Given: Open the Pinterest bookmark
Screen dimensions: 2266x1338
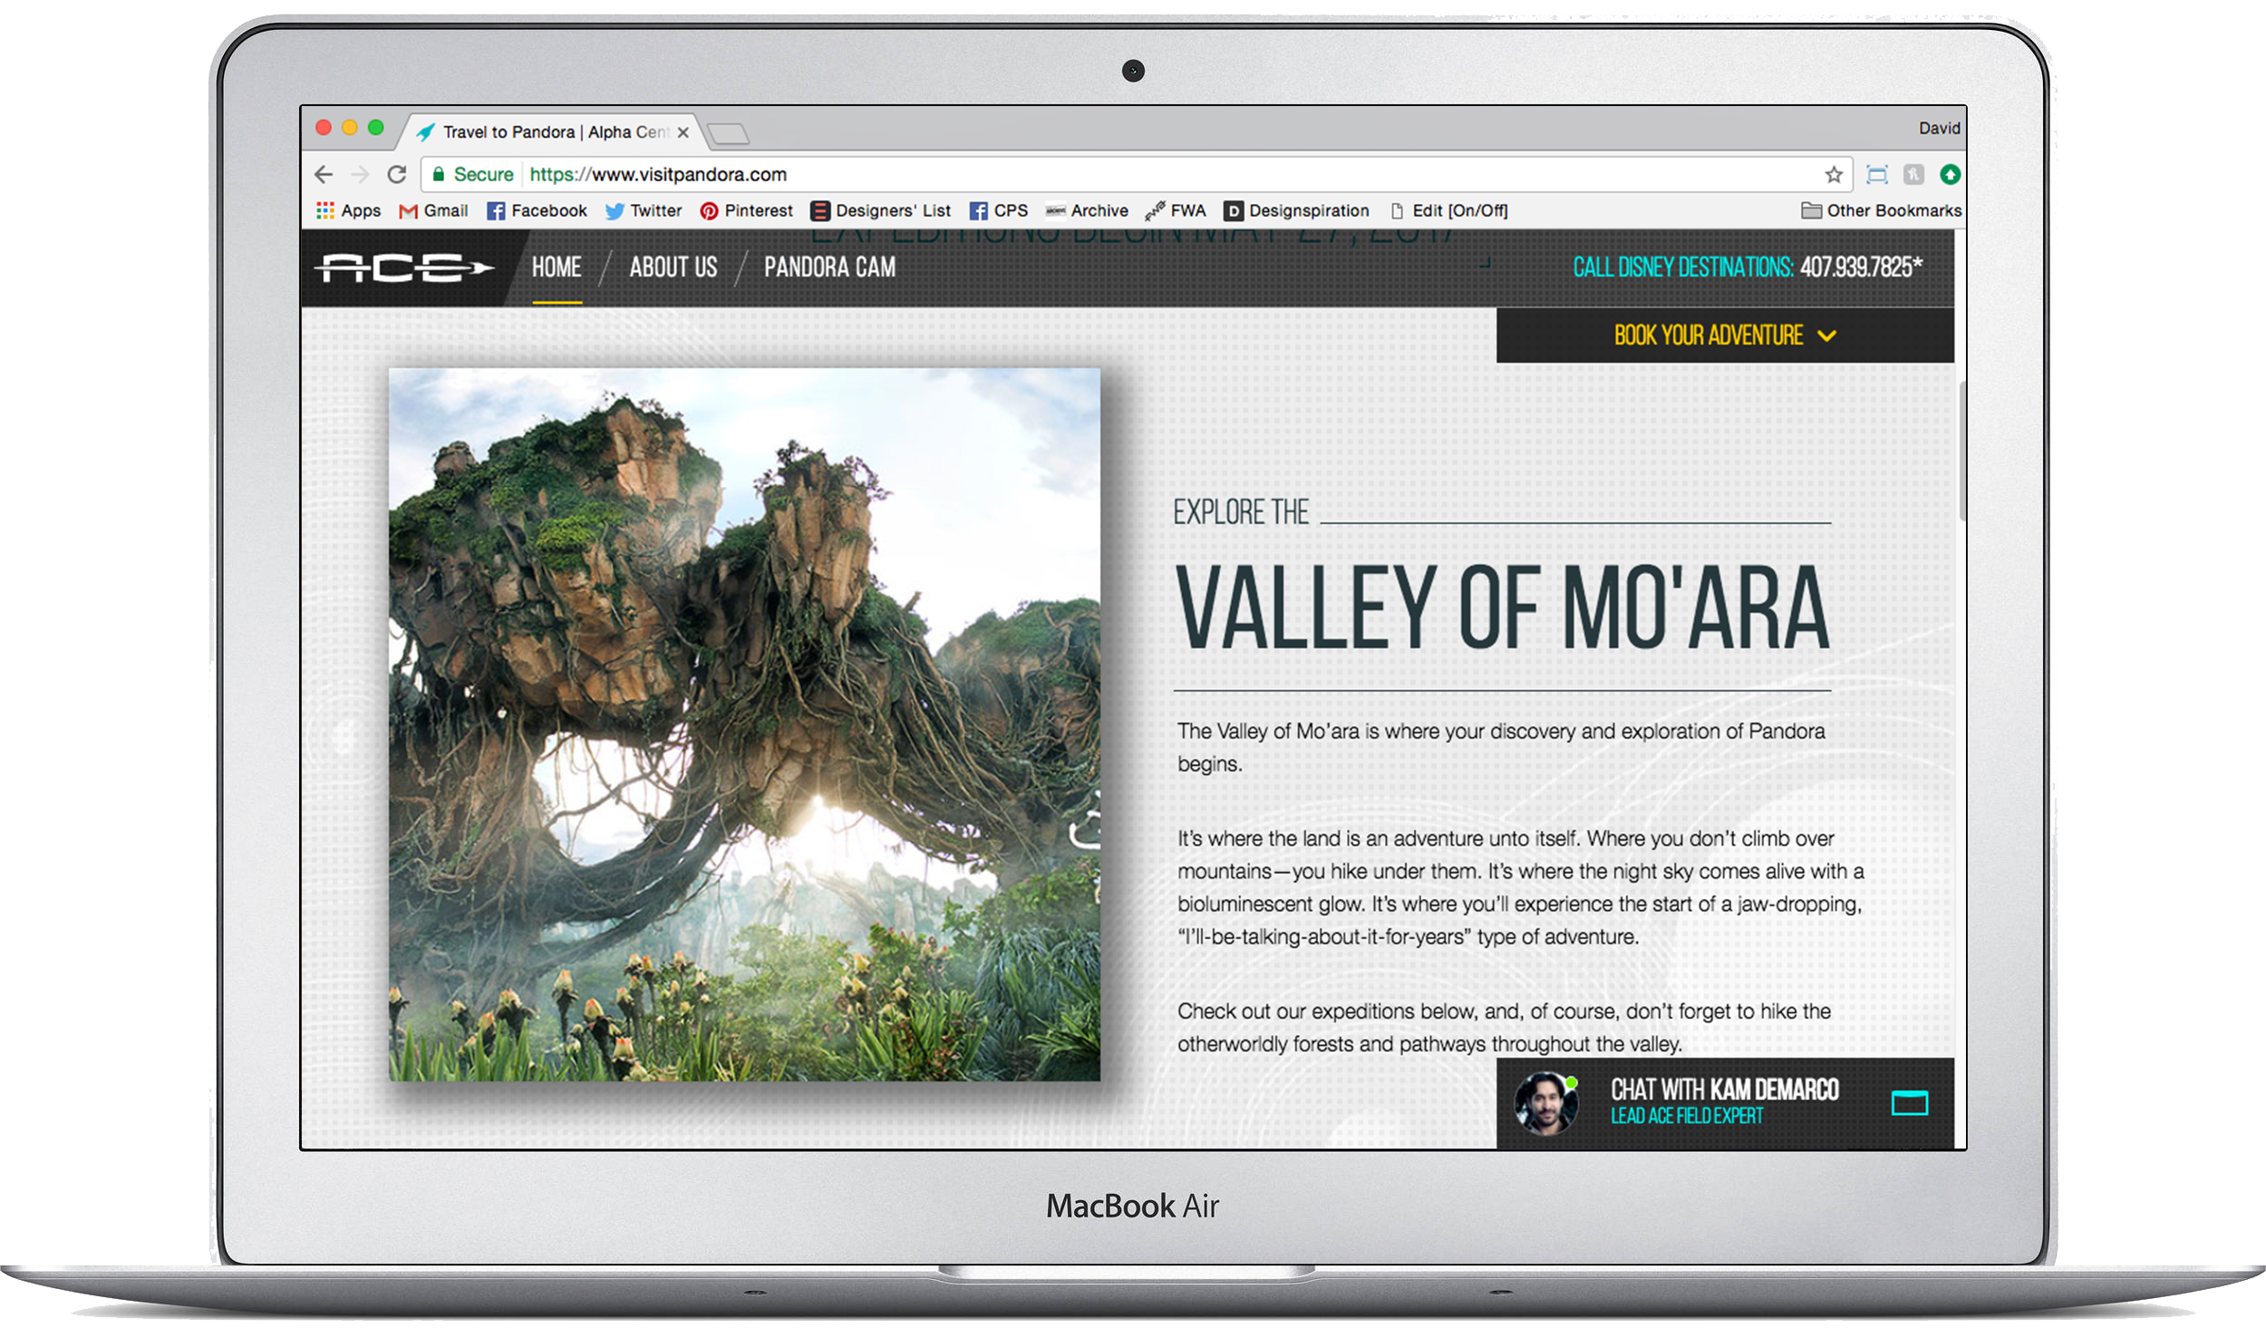Looking at the screenshot, I should [x=746, y=210].
